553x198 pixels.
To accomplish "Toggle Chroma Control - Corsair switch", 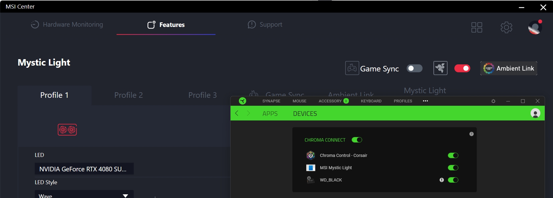I will click(453, 155).
